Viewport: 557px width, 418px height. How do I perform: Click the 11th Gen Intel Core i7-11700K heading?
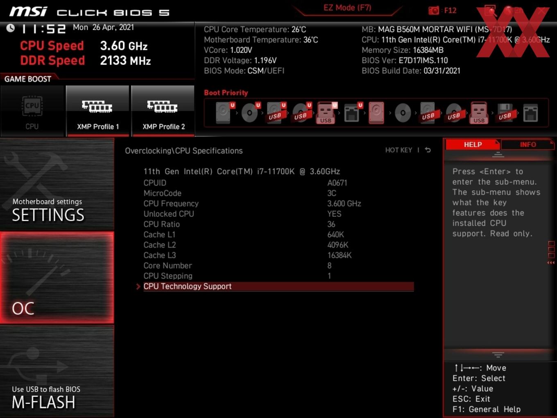(242, 171)
